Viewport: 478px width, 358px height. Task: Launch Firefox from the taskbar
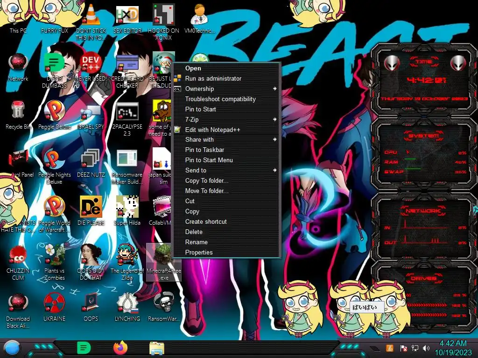120,348
